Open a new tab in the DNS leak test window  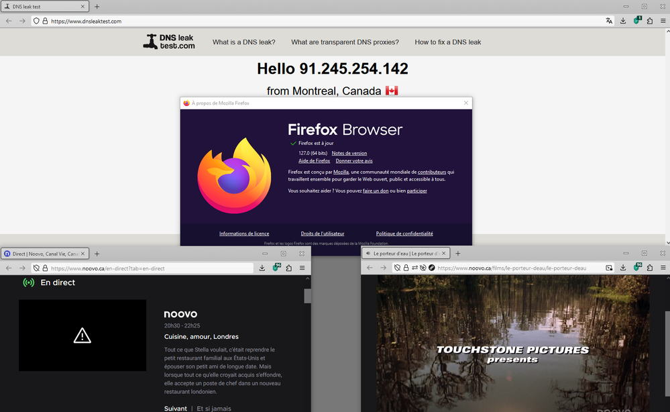(x=97, y=7)
